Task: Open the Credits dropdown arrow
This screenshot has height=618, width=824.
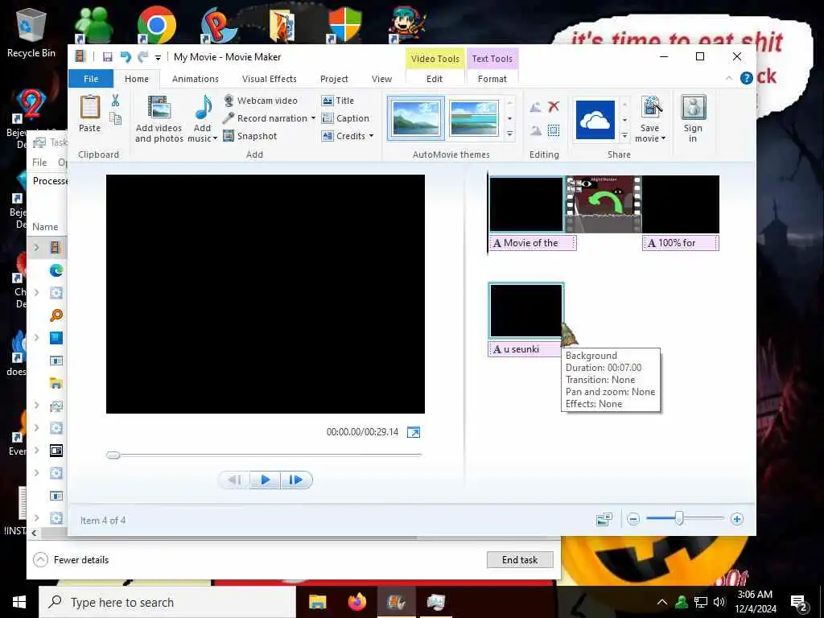Action: [372, 136]
